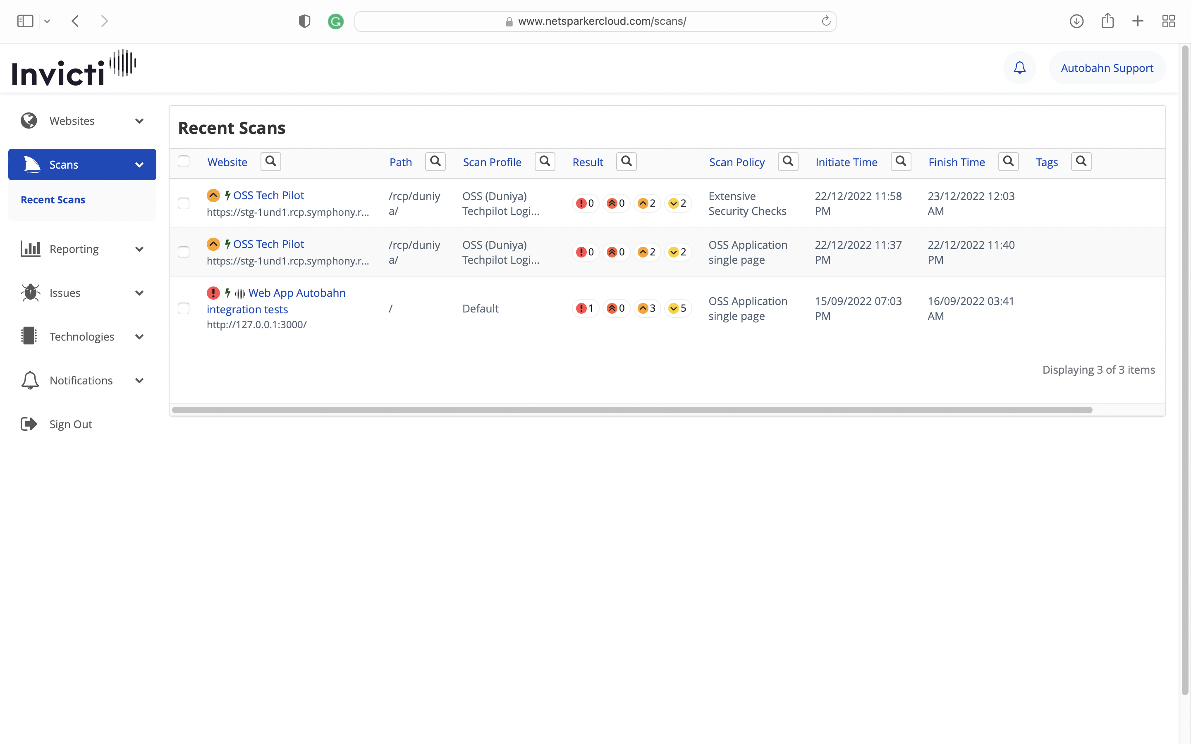Open the Finish Time column search icon
The width and height of the screenshot is (1191, 744).
pyautogui.click(x=1008, y=161)
